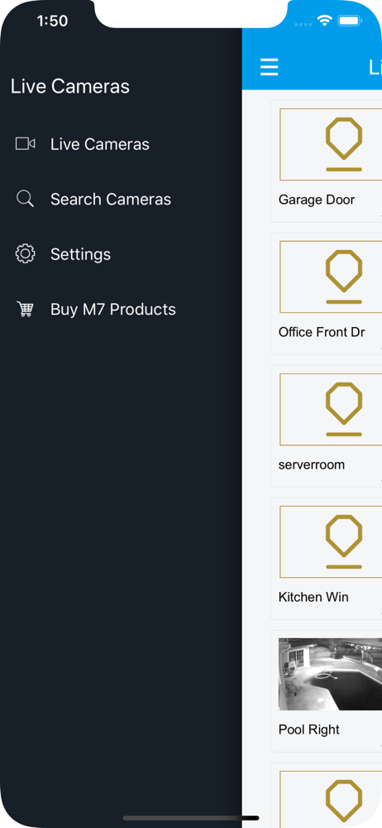Click the shopping cart icon
Viewport: 382px width, 828px height.
coord(25,308)
